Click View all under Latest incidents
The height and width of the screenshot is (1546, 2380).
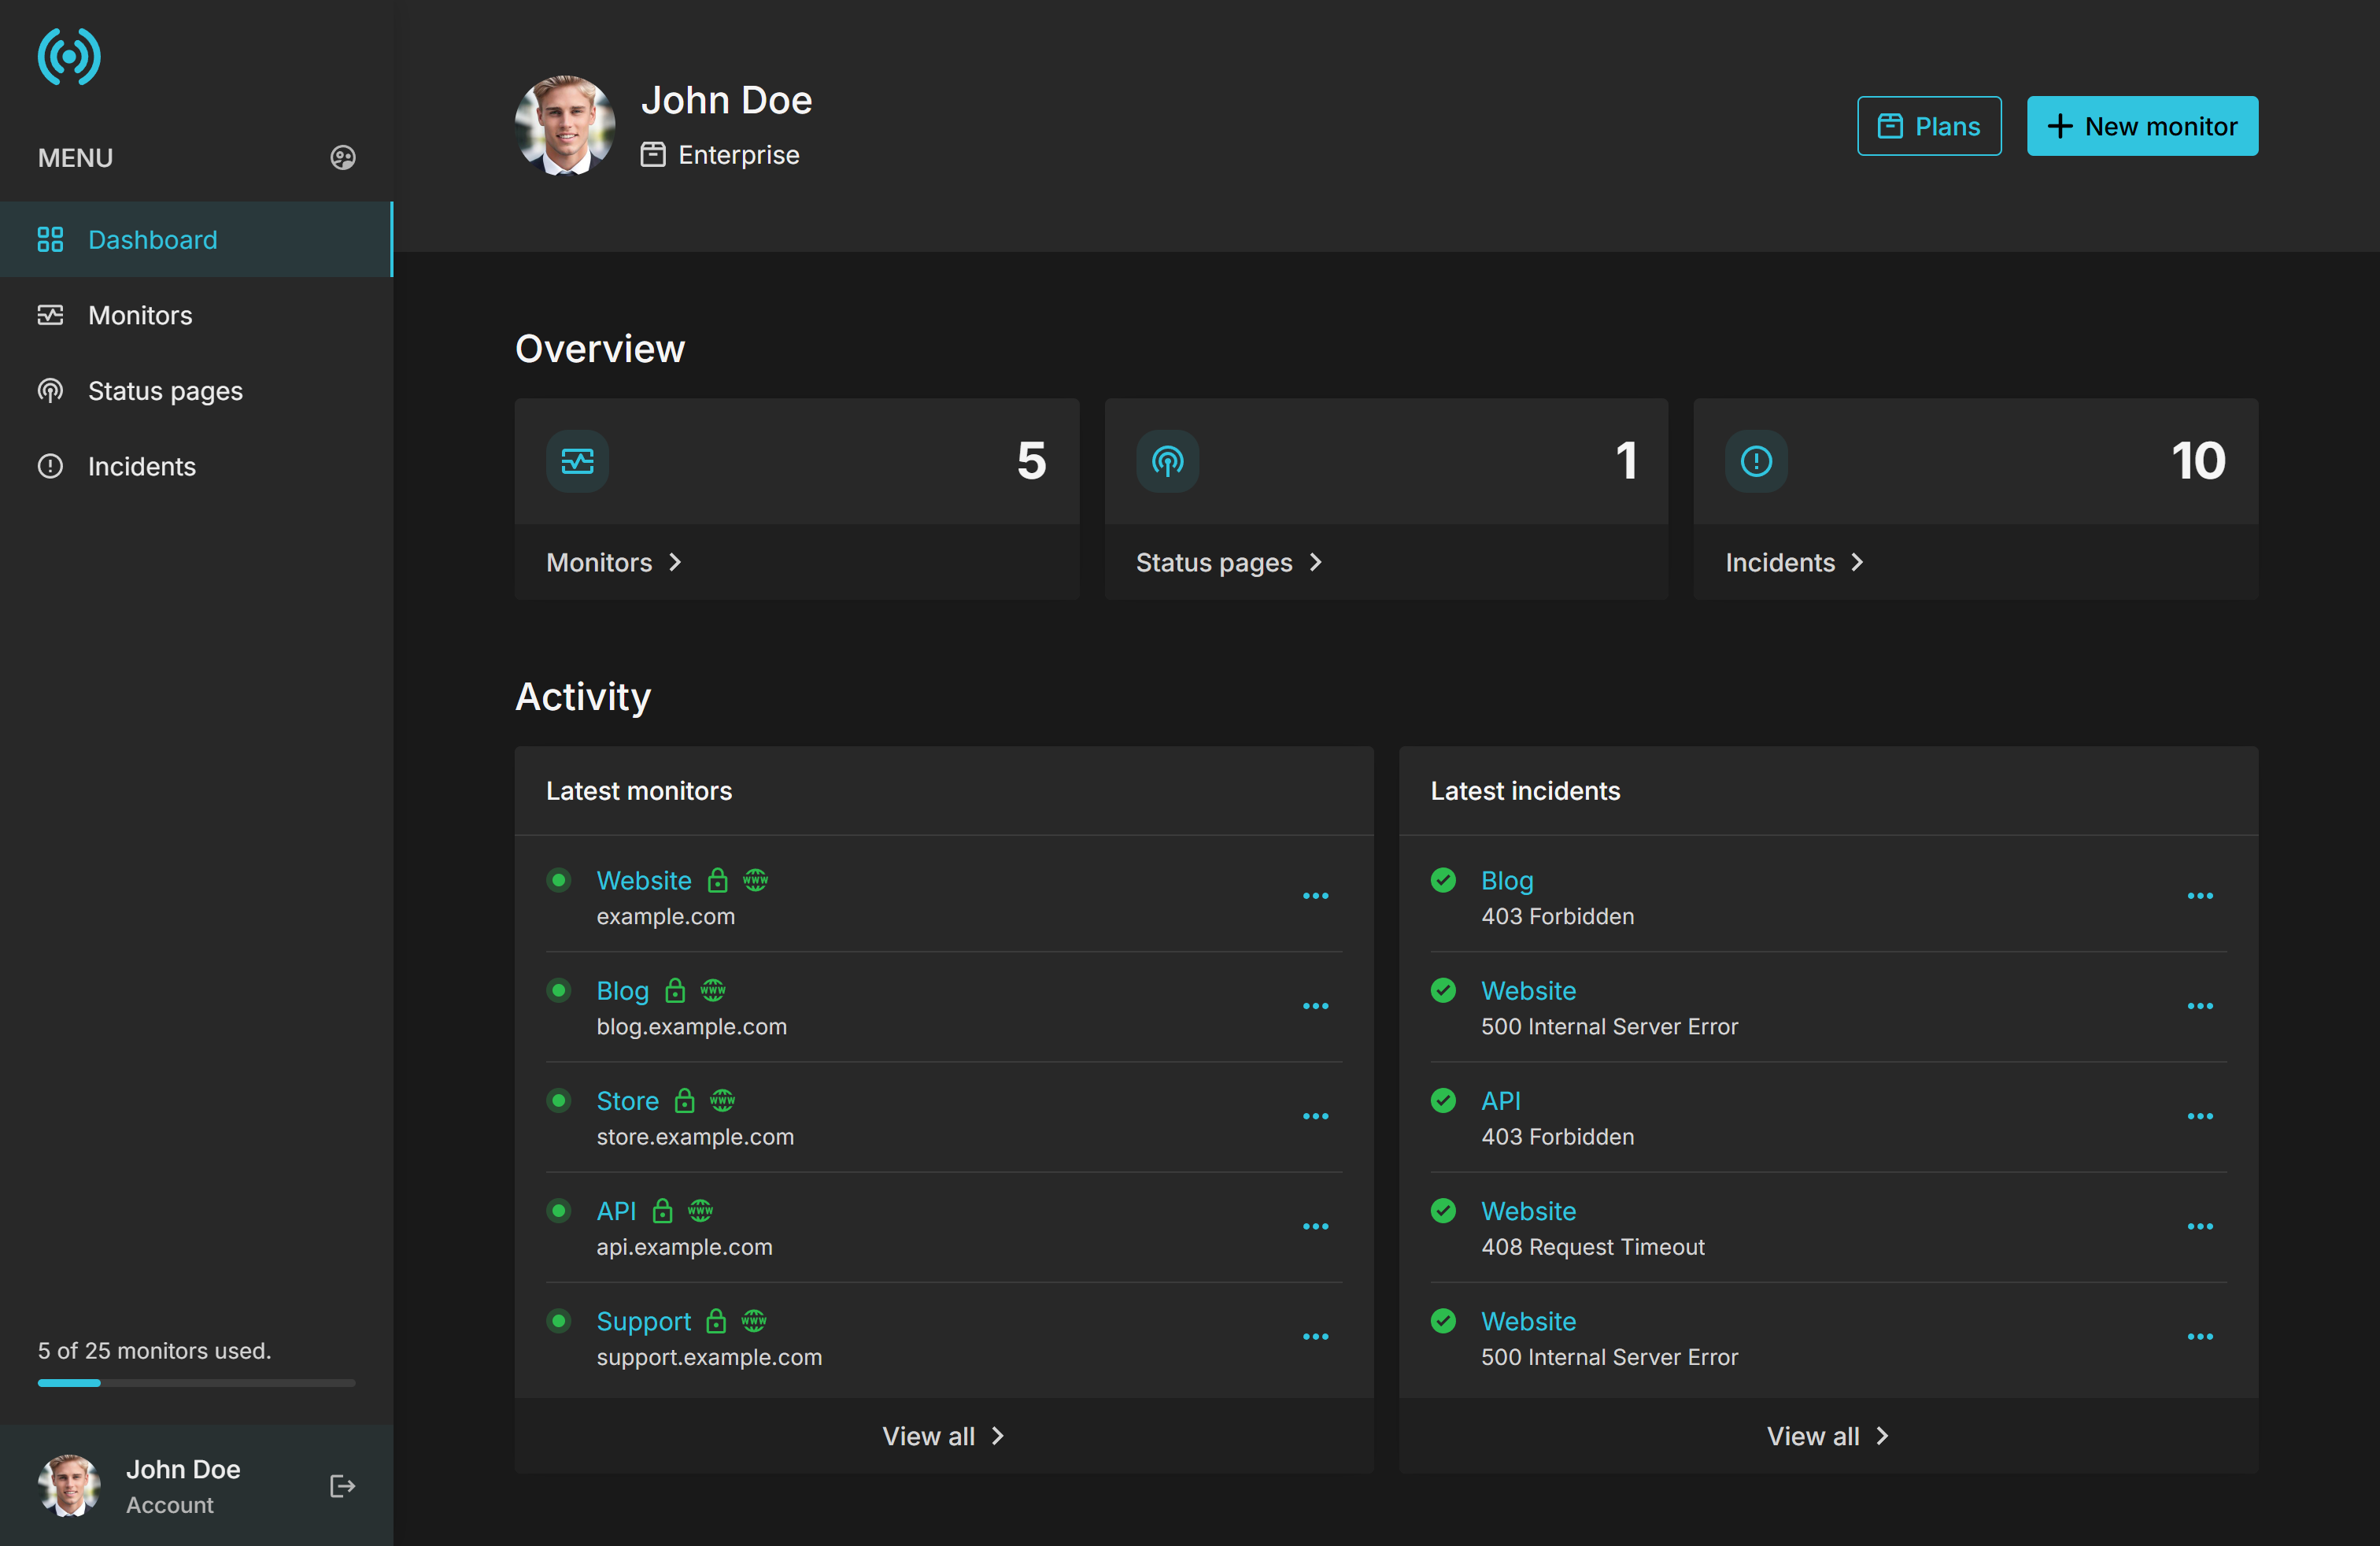pyautogui.click(x=1827, y=1436)
